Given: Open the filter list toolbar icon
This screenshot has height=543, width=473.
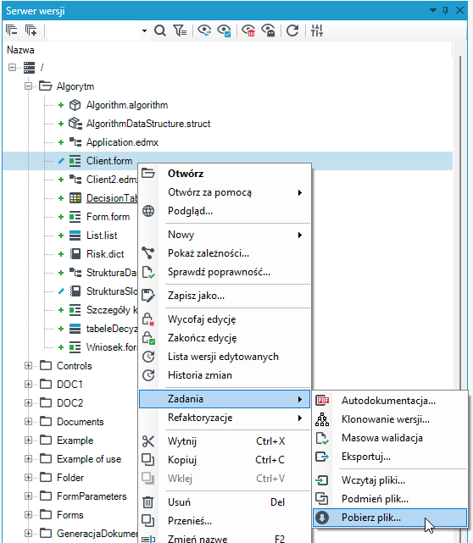Looking at the screenshot, I should (x=180, y=30).
